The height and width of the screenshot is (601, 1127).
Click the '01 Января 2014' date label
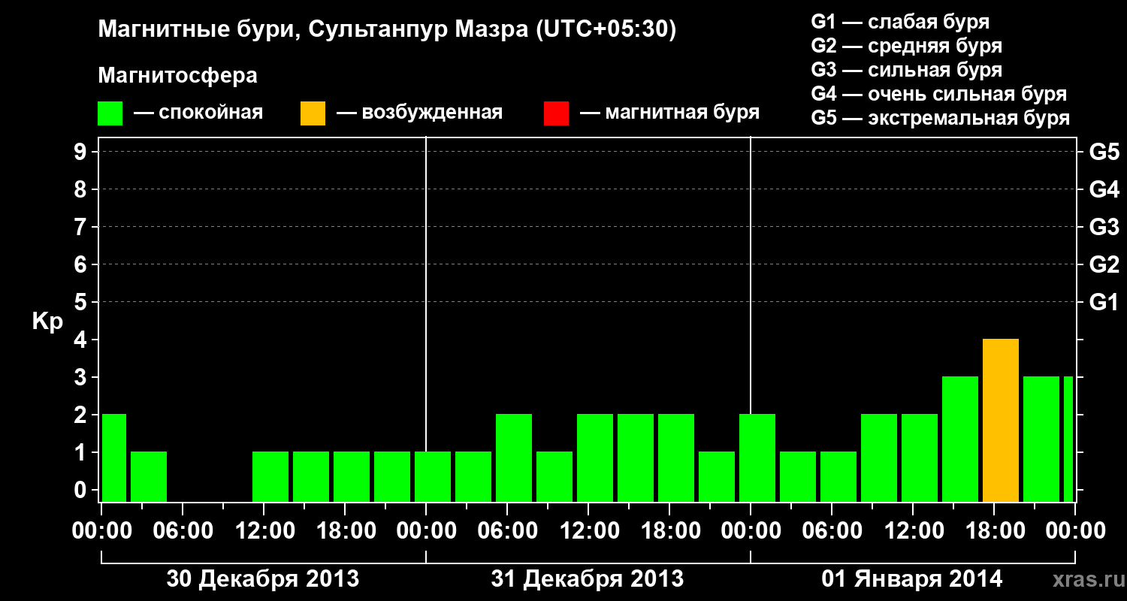[912, 579]
